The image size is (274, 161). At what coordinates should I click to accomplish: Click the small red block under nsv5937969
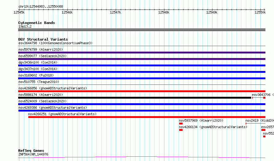(x=181, y=124)
